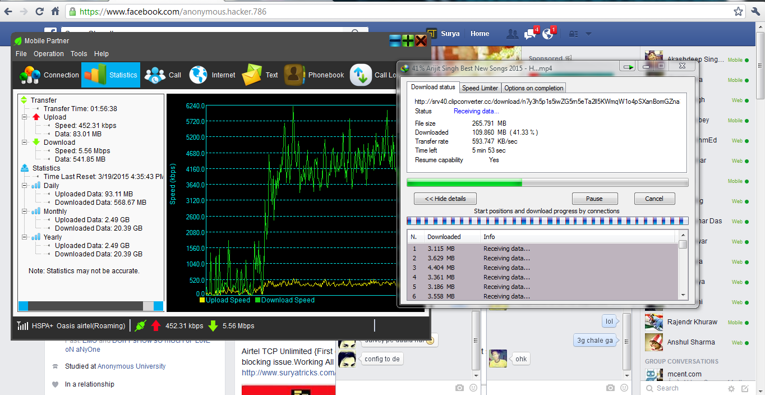Select connection row 3 with 4.404 MB
Image resolution: width=765 pixels, height=395 pixels.
542,268
